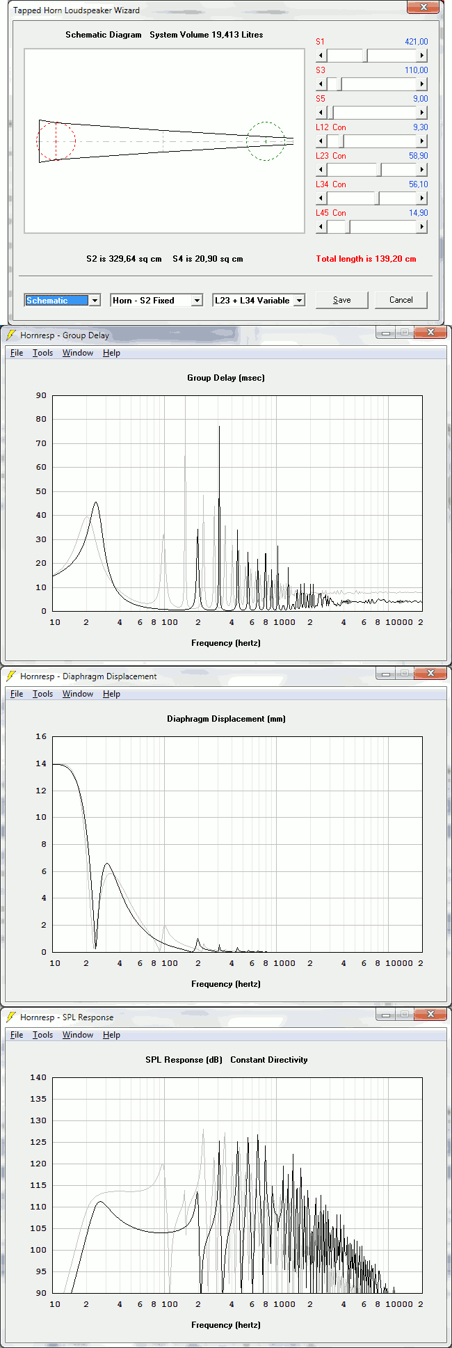Click the L23 slider thumb
The height and width of the screenshot is (1348, 452).
click(379, 170)
